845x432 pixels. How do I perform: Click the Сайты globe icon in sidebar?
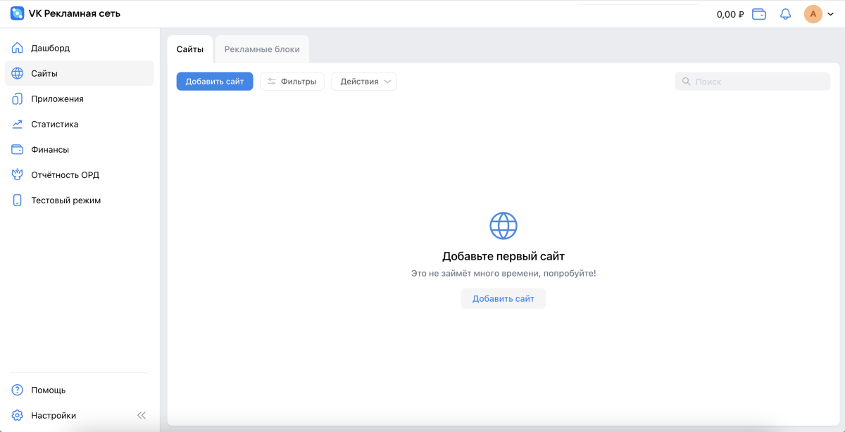coord(18,74)
